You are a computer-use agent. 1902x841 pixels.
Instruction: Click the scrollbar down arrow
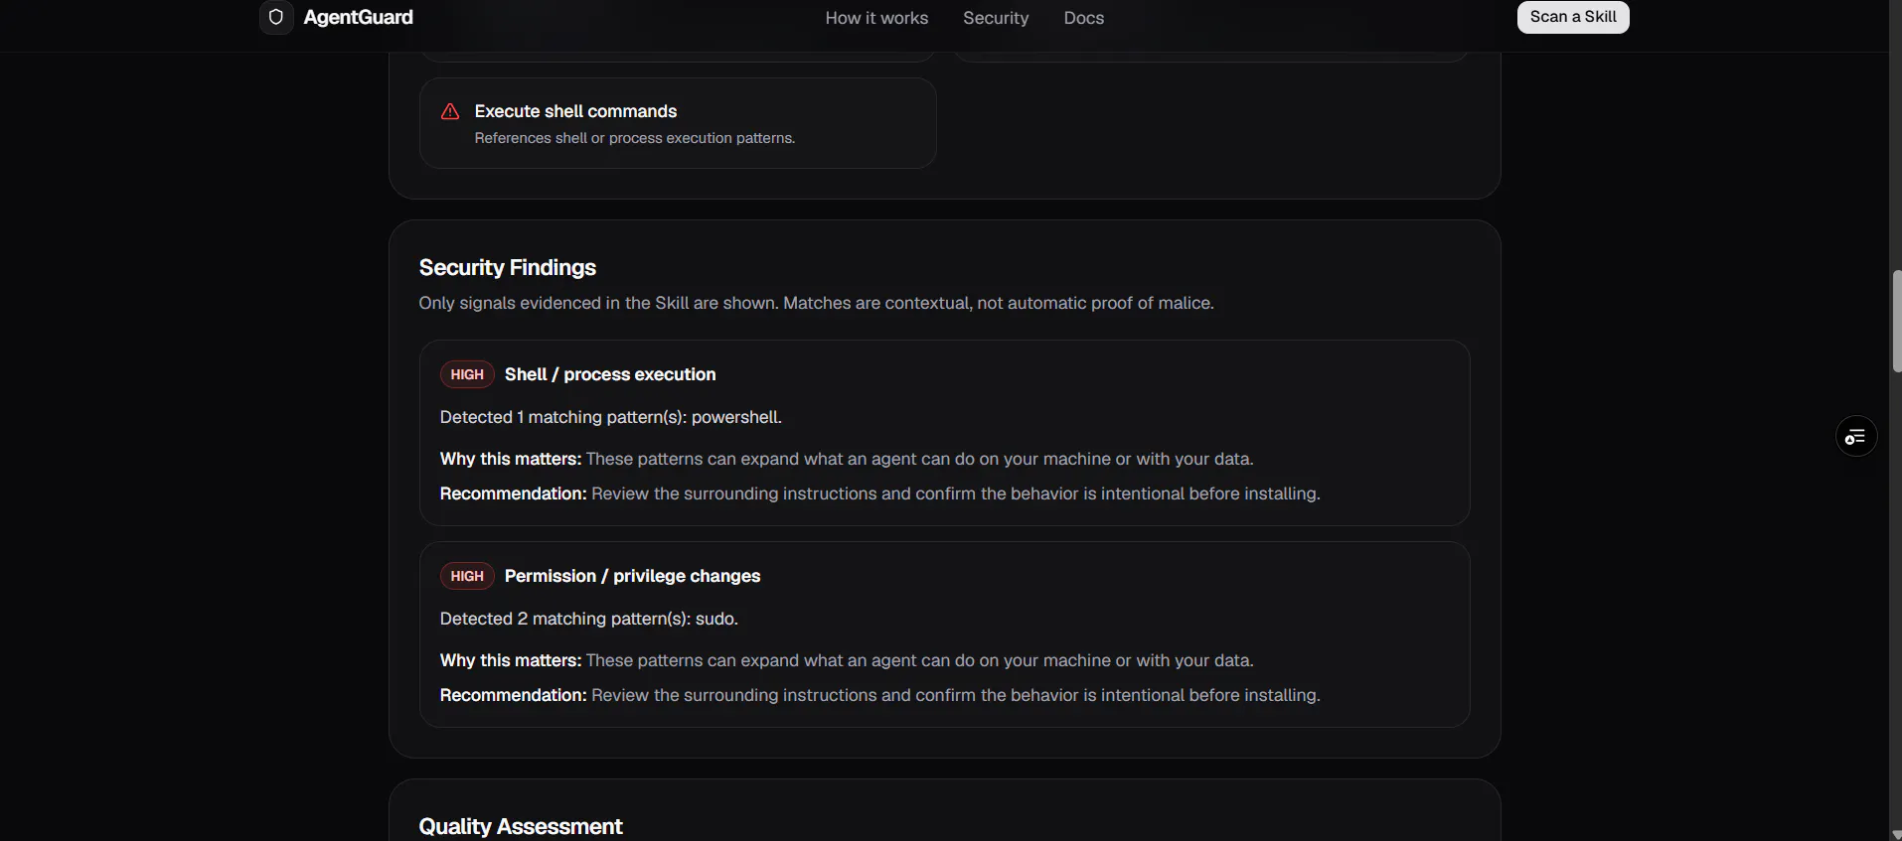click(1896, 834)
